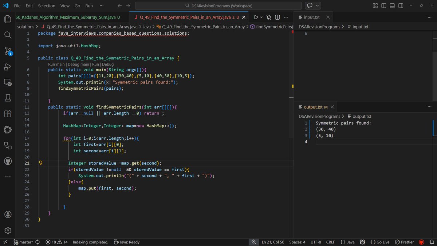Open the Search view in activity bar
Screen dimensions: 437x246
8,35
